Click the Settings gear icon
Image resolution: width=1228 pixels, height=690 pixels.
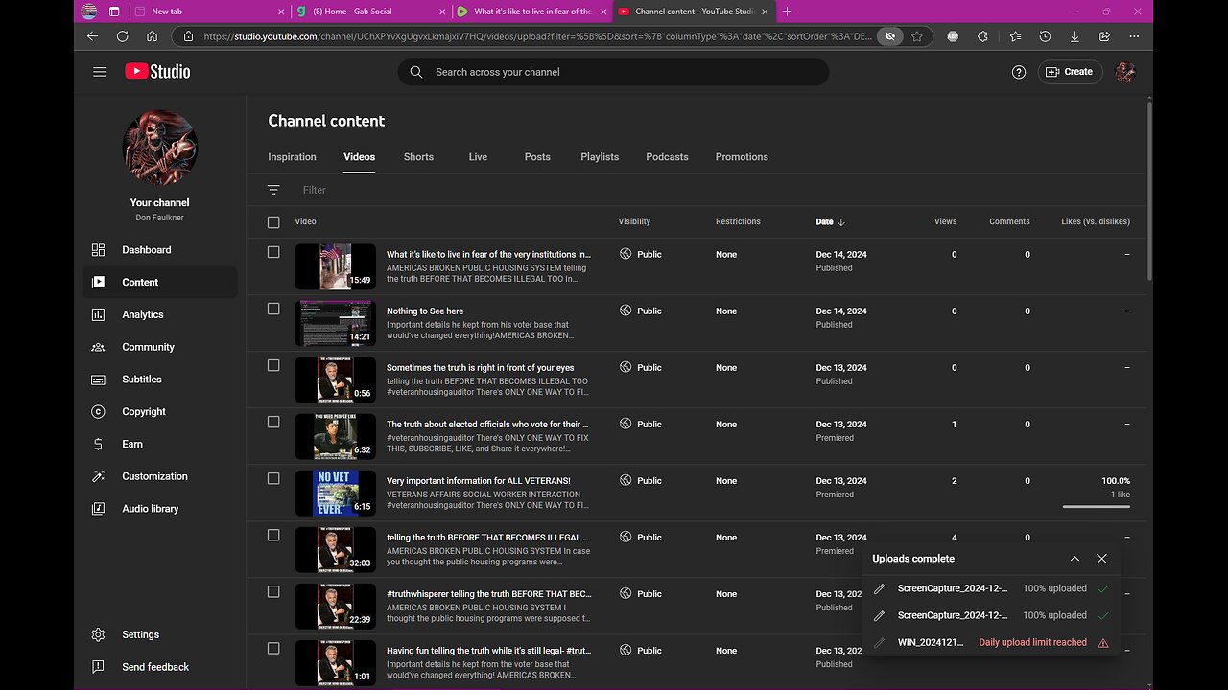coord(98,634)
